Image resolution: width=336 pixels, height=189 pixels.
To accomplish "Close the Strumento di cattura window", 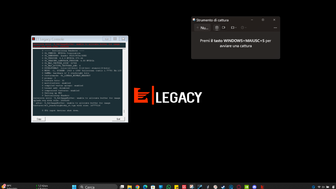I will click(274, 20).
